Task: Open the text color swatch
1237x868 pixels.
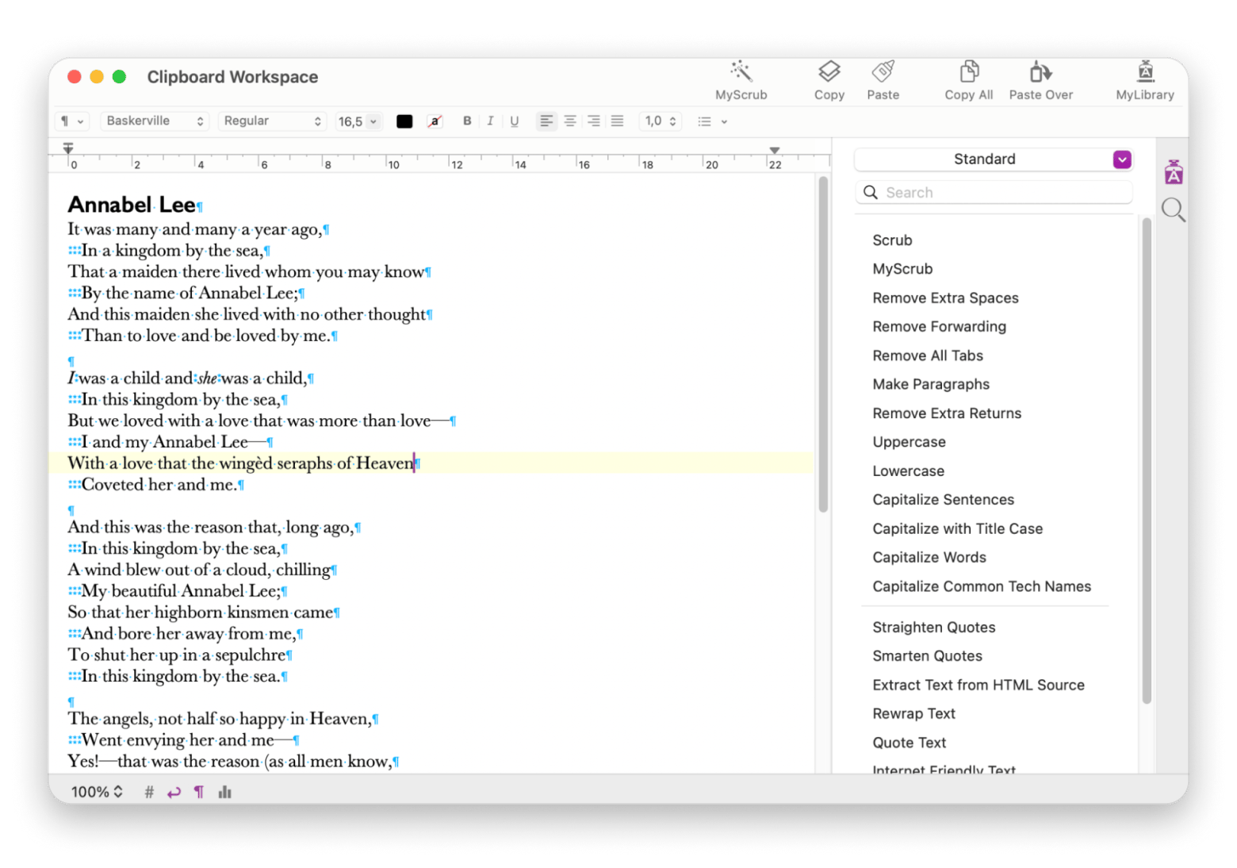Action: coord(404,121)
